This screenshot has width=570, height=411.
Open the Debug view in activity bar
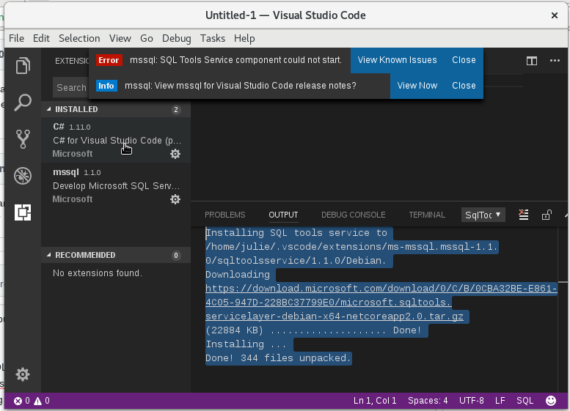[x=23, y=176]
